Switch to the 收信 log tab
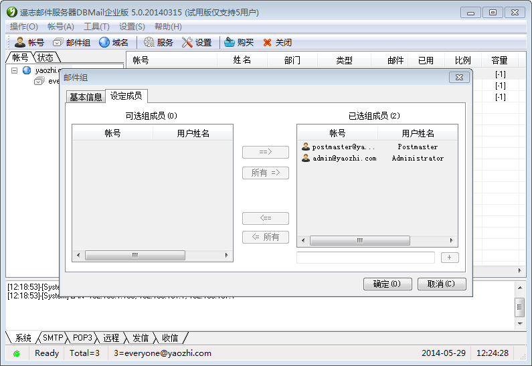 170,338
